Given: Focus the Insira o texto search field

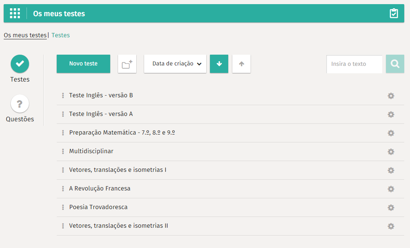Looking at the screenshot, I should (354, 64).
